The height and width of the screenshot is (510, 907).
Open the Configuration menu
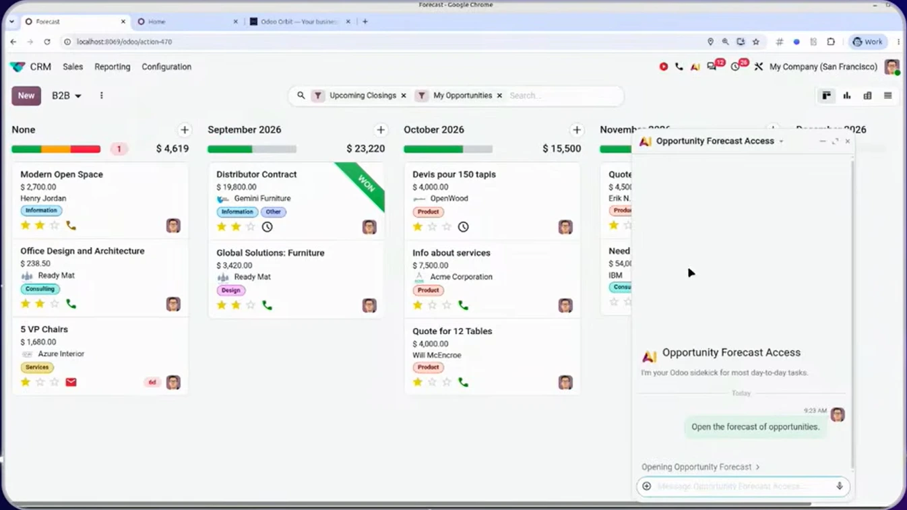click(x=166, y=67)
